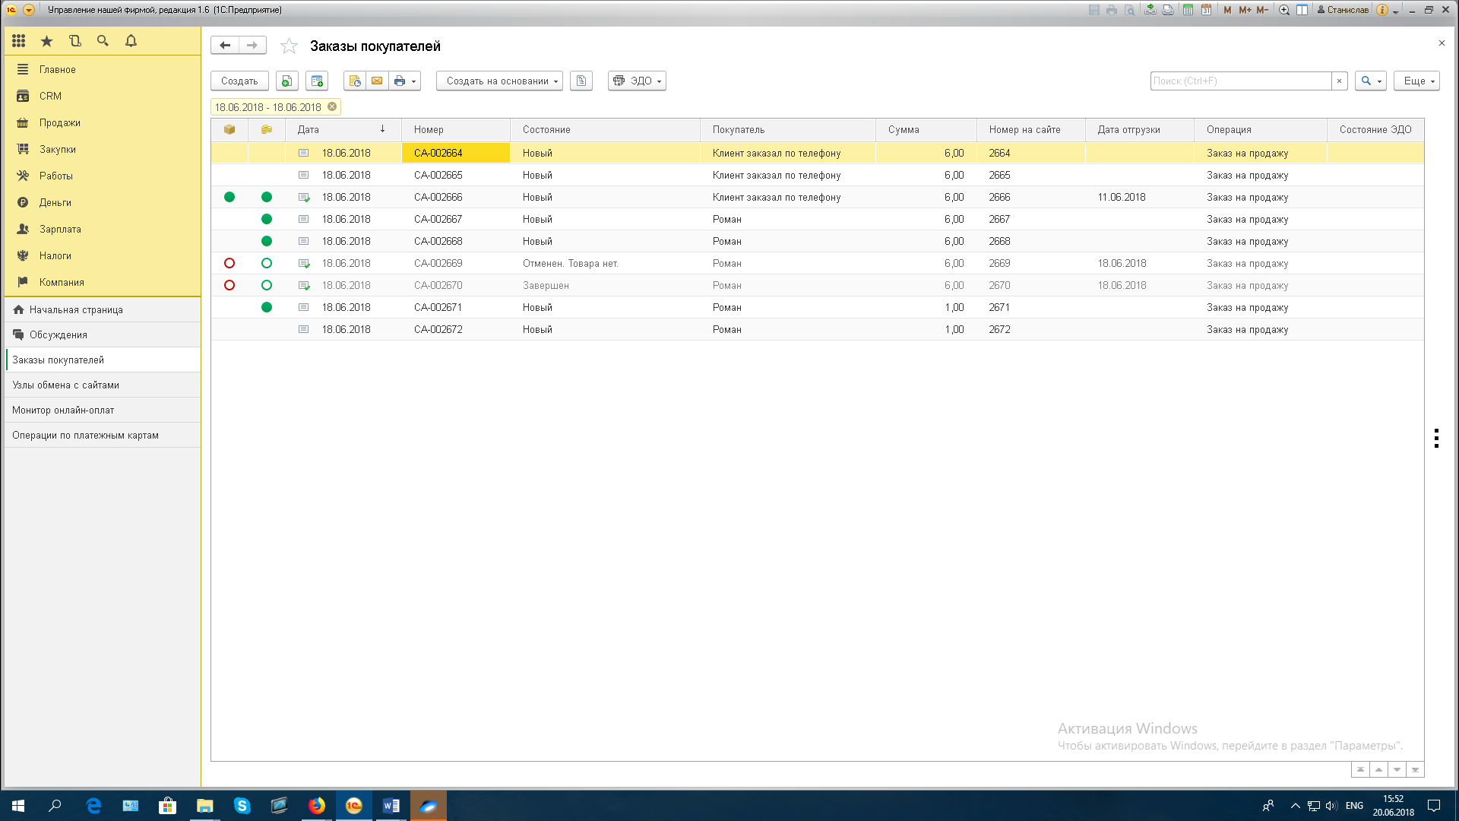Open the sections menu grid icon

19,41
